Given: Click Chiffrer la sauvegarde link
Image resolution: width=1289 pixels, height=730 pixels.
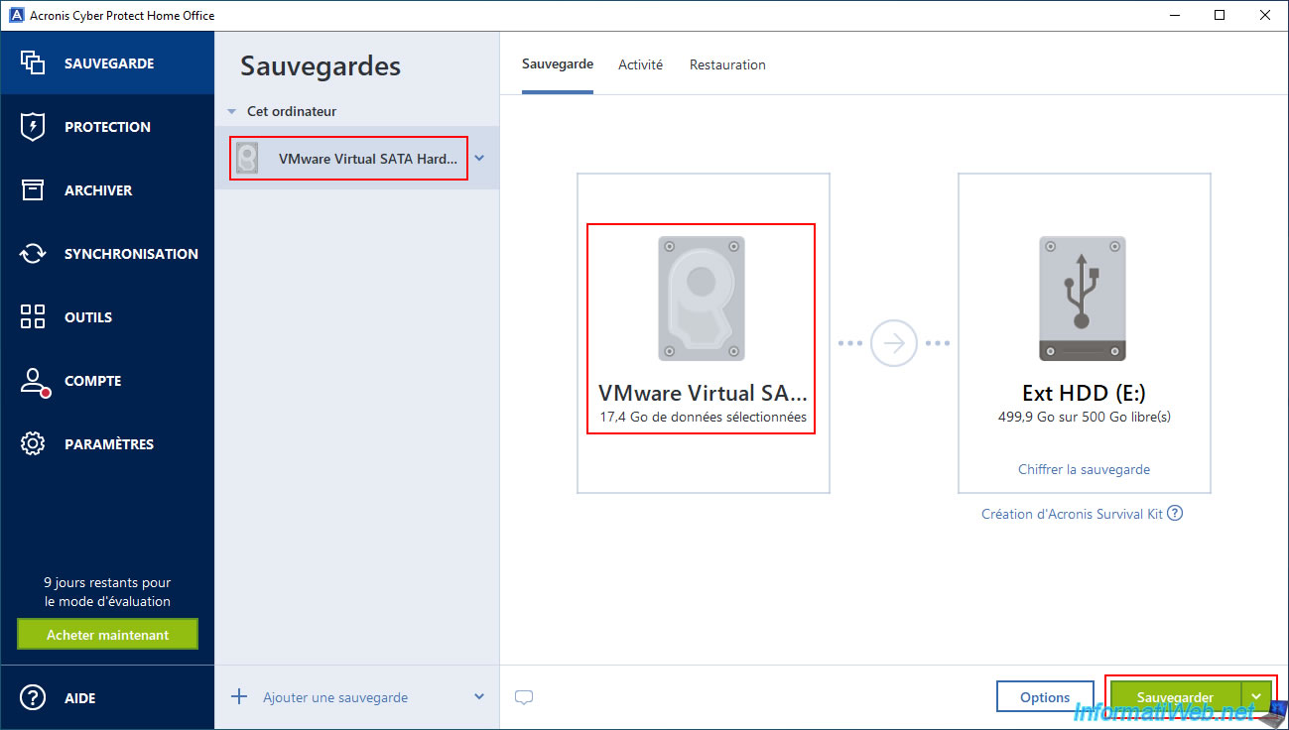Looking at the screenshot, I should point(1084,469).
